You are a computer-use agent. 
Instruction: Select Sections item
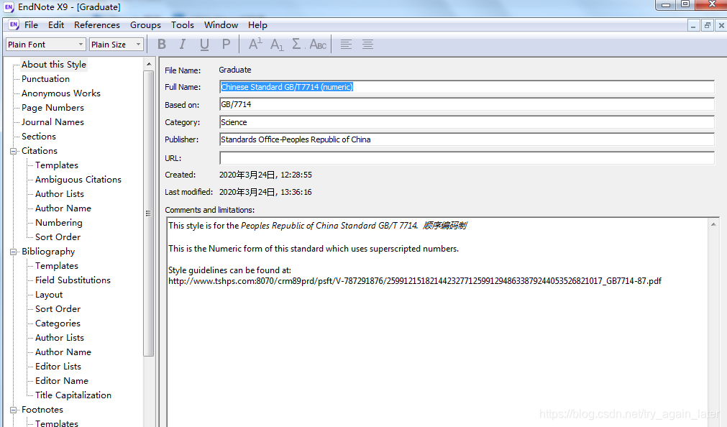click(39, 137)
